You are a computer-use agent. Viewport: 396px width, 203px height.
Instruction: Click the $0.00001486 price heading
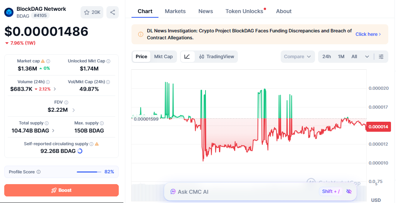pos(47,32)
